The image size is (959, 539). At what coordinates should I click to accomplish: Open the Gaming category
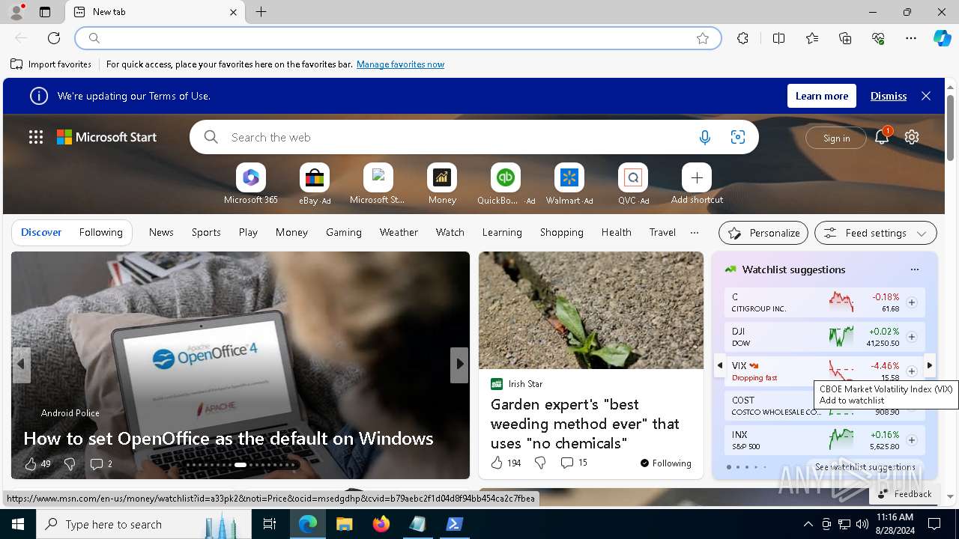coord(344,232)
